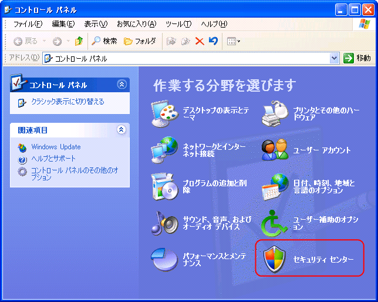Click パフォーマンスとメンテナンス text link

pos(214,260)
